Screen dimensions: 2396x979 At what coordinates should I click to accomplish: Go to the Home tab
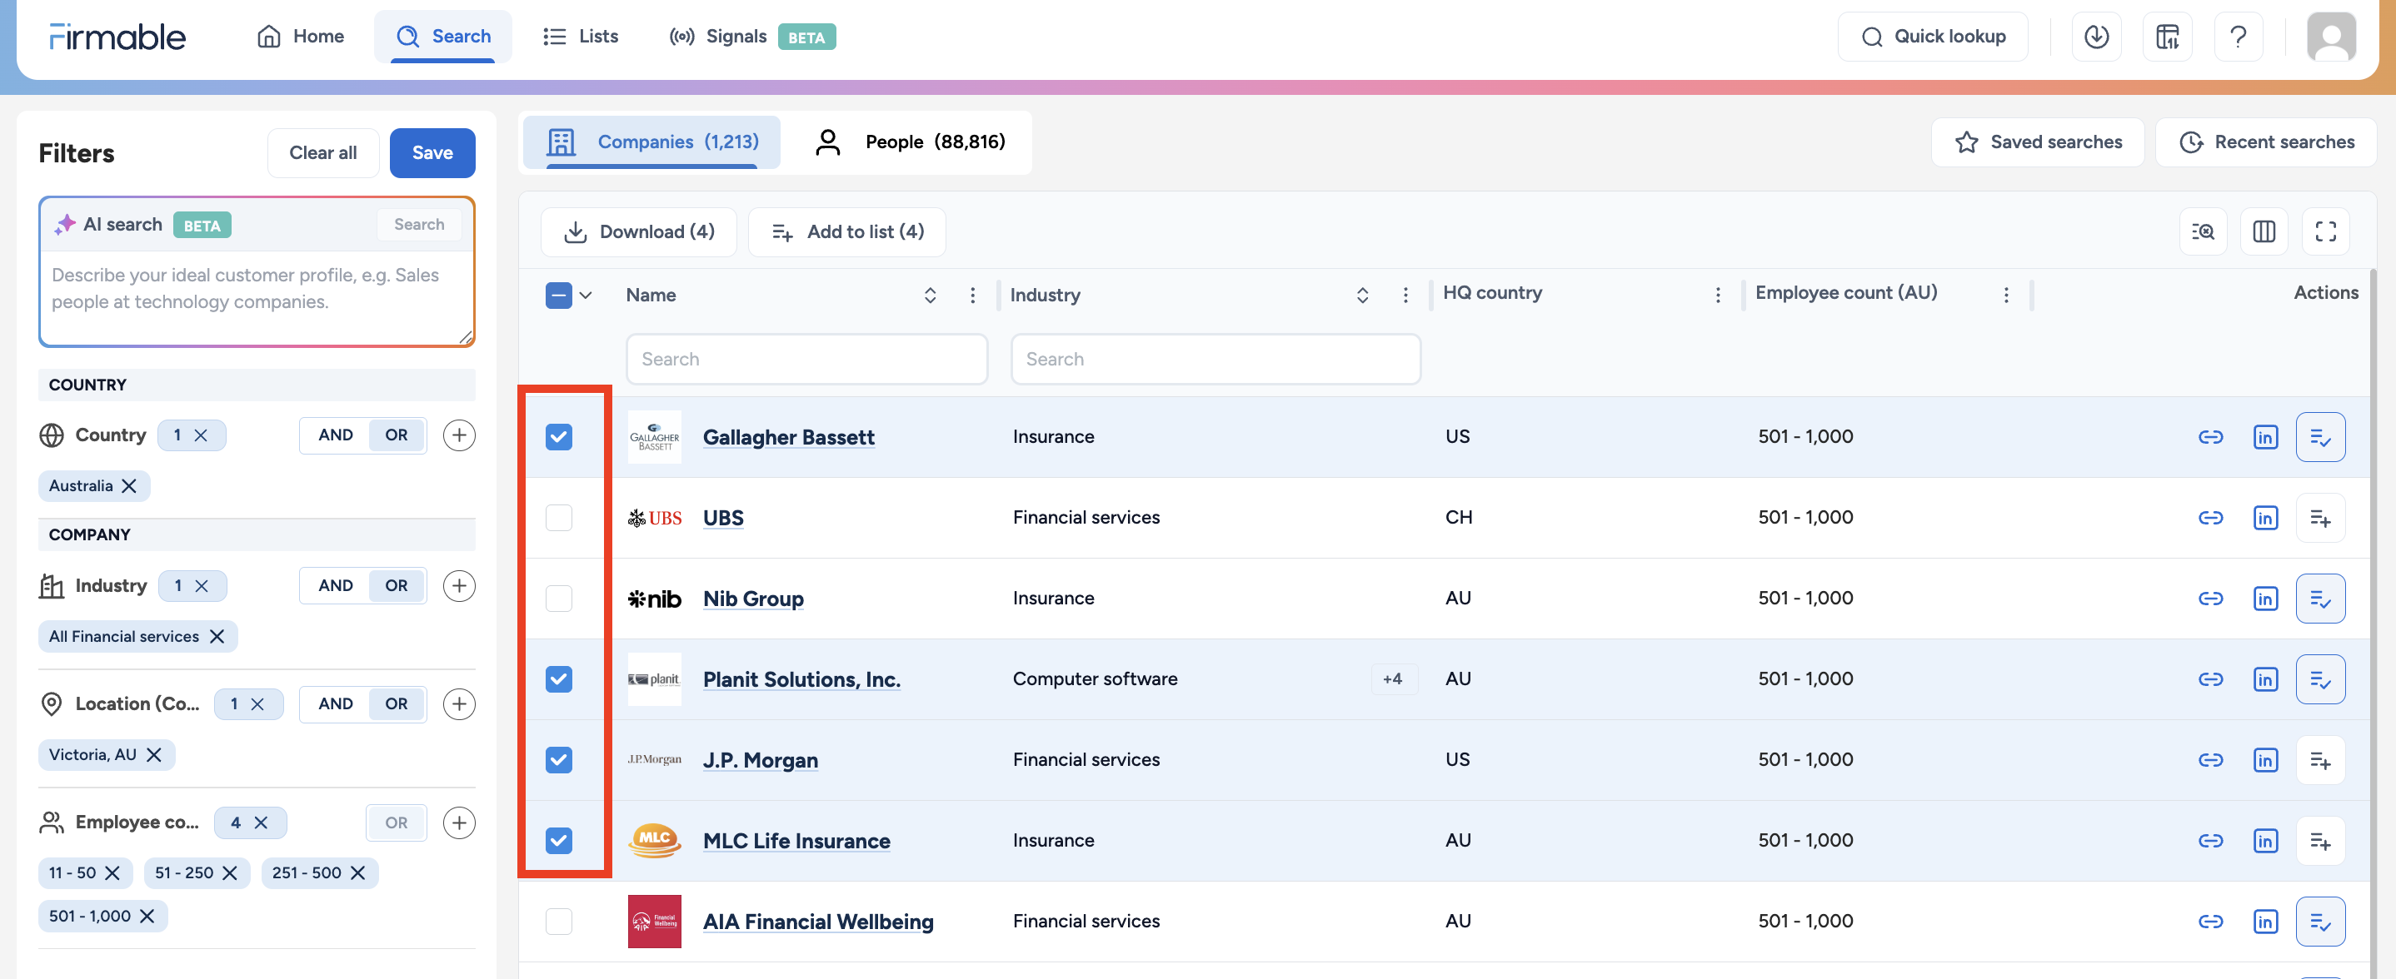point(300,37)
